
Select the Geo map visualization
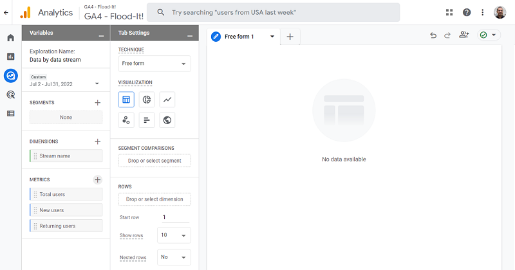[167, 120]
